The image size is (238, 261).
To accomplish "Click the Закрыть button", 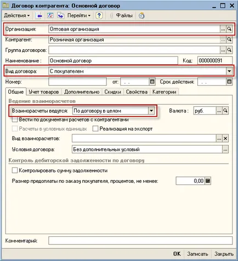I will click(224, 254).
